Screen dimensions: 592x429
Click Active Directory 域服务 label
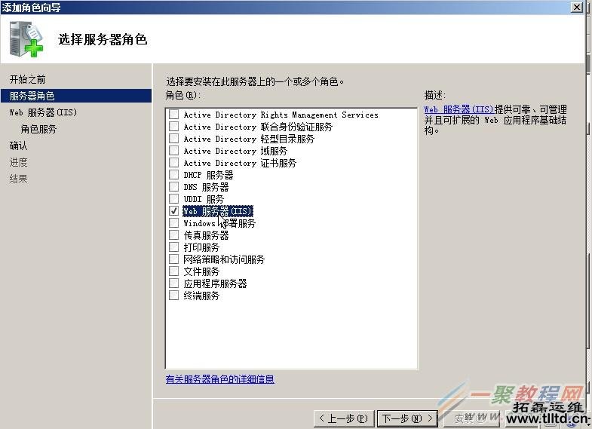tap(235, 151)
